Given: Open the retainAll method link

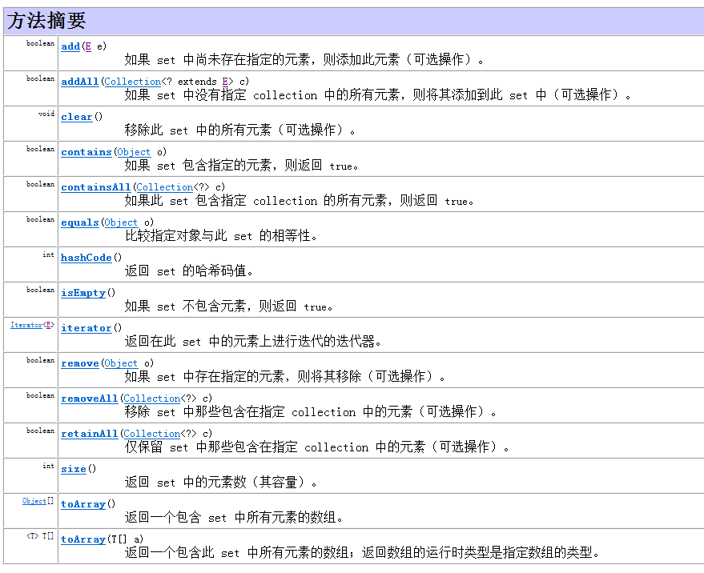Looking at the screenshot, I should pos(90,434).
